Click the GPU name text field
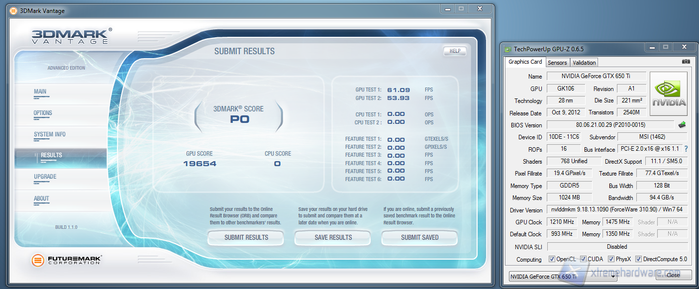 pos(596,76)
